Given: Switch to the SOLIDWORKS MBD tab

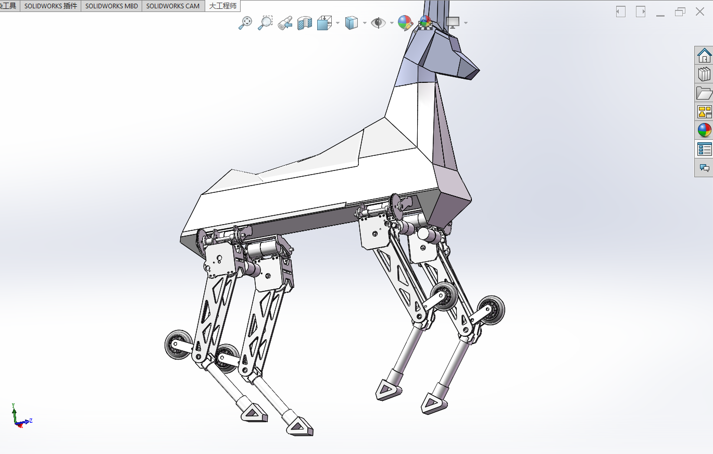Looking at the screenshot, I should (x=111, y=6).
